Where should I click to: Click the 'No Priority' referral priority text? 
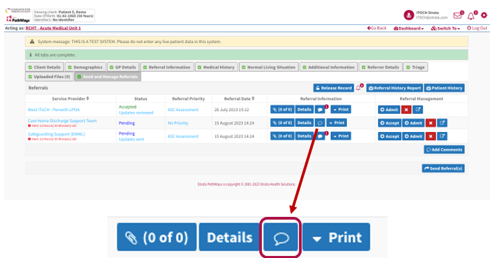pyautogui.click(x=178, y=123)
